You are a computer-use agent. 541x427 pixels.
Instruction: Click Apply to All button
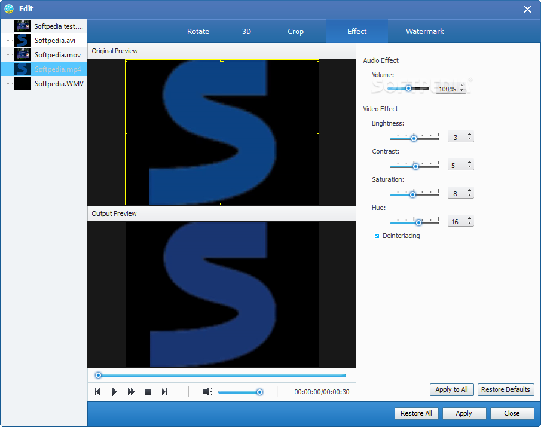[452, 389]
